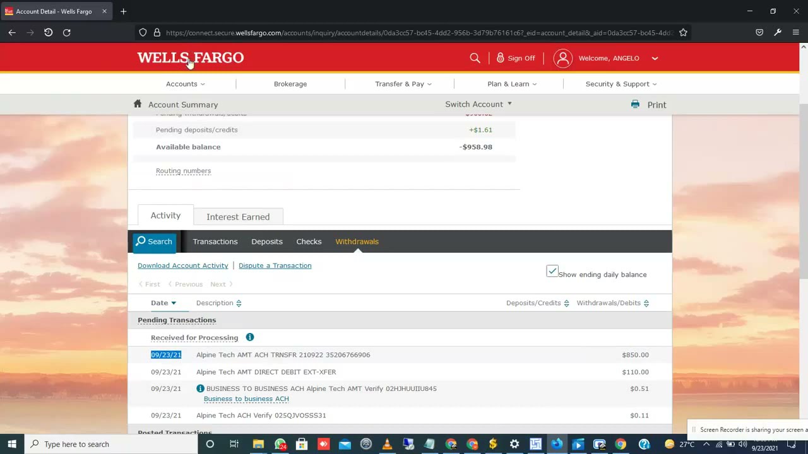This screenshot has height=454, width=808.
Task: Click the address bar padlock icon
Action: [x=157, y=33]
